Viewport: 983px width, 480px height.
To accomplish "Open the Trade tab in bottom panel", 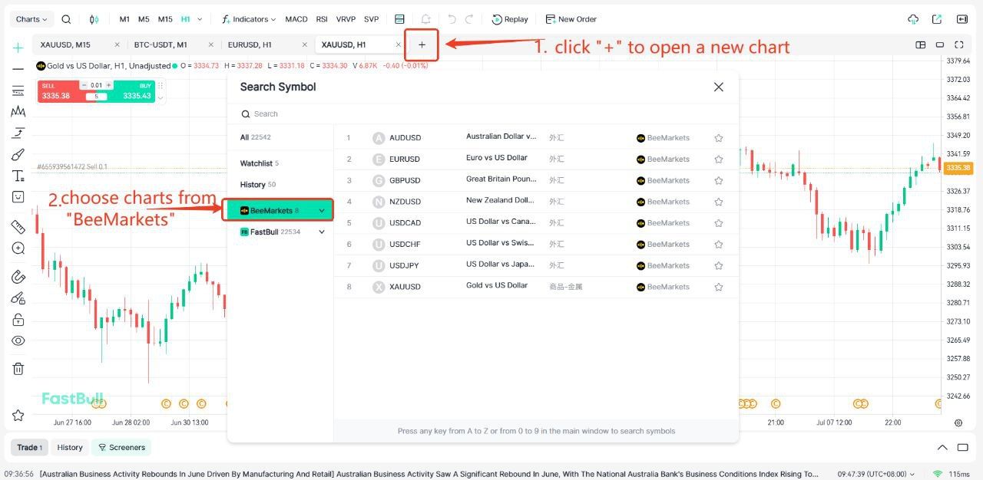I will [30, 447].
